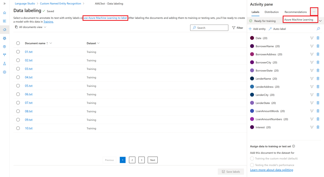This screenshot has width=324, height=177.
Task: Select all documents with header radio
Action: point(18,43)
